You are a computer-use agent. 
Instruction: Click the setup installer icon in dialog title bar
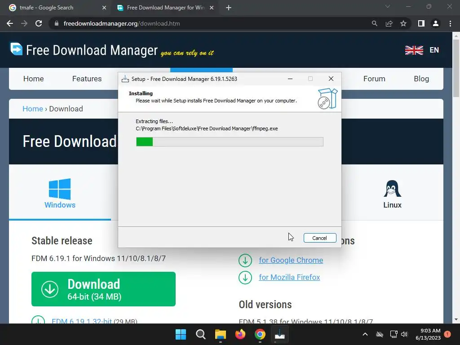coord(125,79)
